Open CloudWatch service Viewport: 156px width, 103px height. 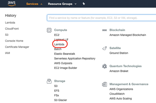point(117,94)
